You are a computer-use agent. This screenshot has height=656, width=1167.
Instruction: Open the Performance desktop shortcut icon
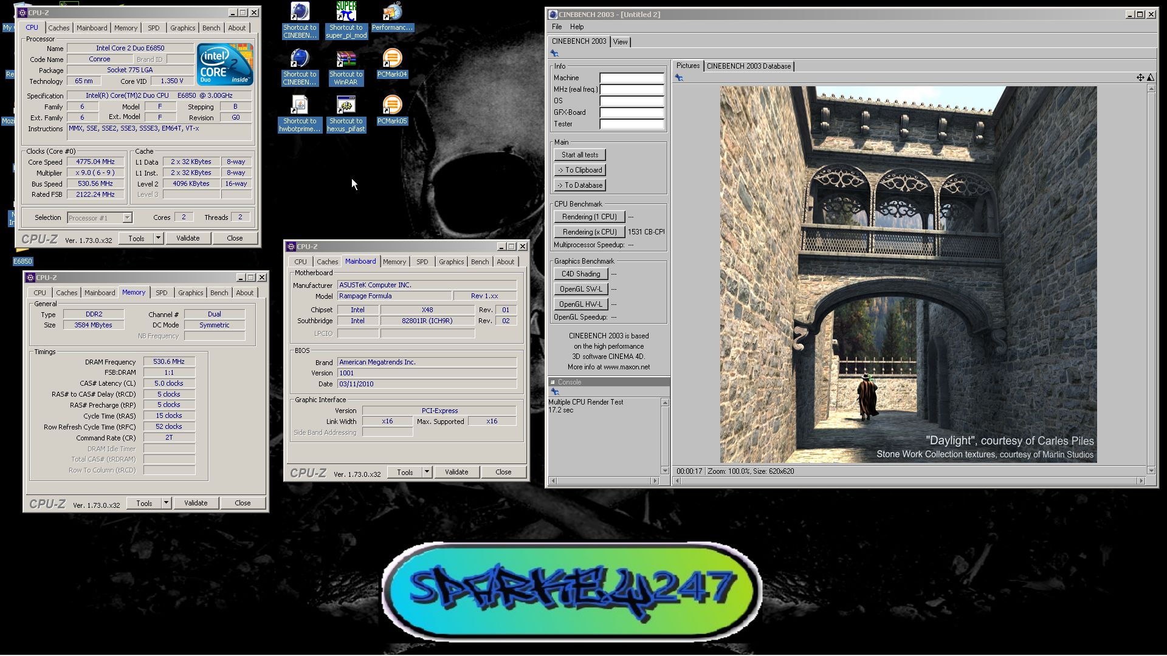(392, 16)
